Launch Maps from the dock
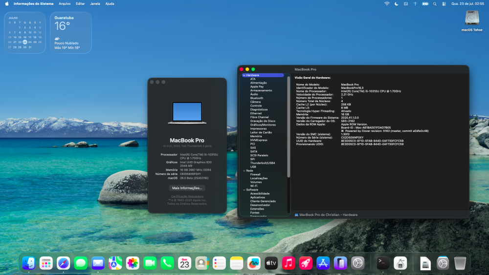 (x=115, y=263)
